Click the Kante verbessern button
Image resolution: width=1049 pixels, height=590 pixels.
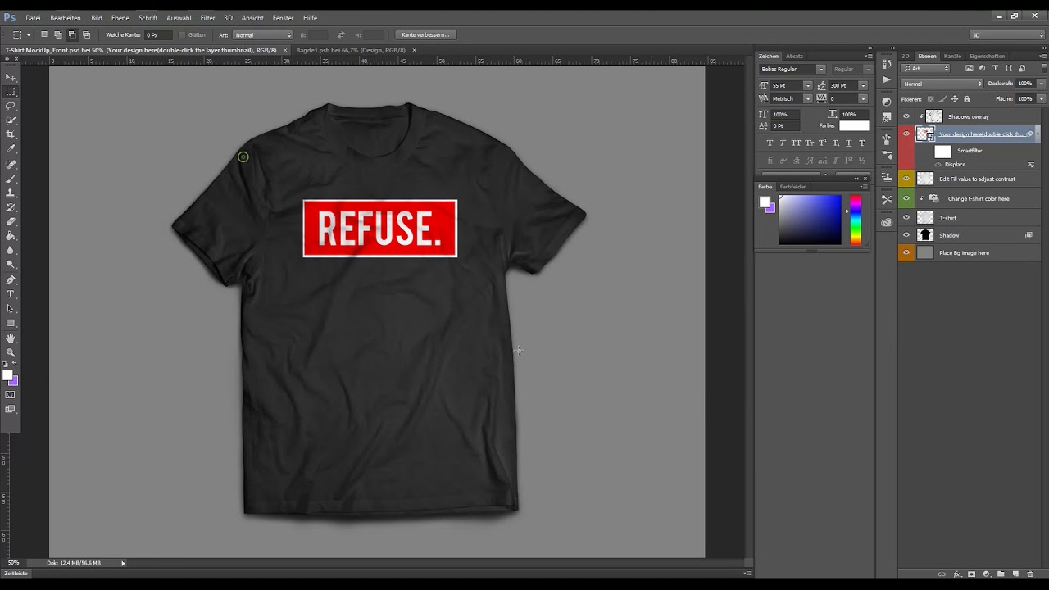425,35
